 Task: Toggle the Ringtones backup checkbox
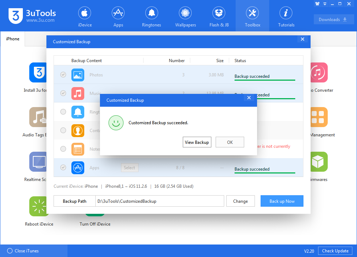coord(63,112)
